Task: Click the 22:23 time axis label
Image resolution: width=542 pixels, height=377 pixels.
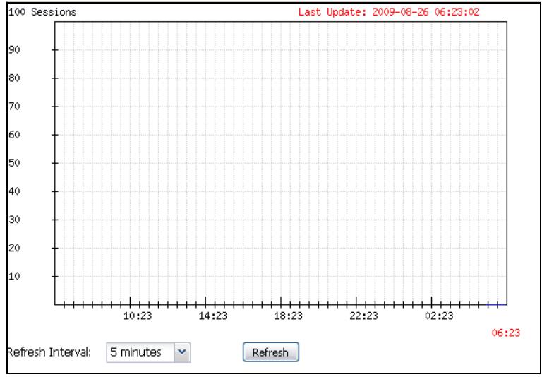Action: tap(363, 316)
